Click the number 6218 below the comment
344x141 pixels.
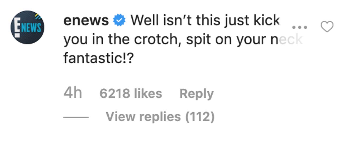point(115,94)
